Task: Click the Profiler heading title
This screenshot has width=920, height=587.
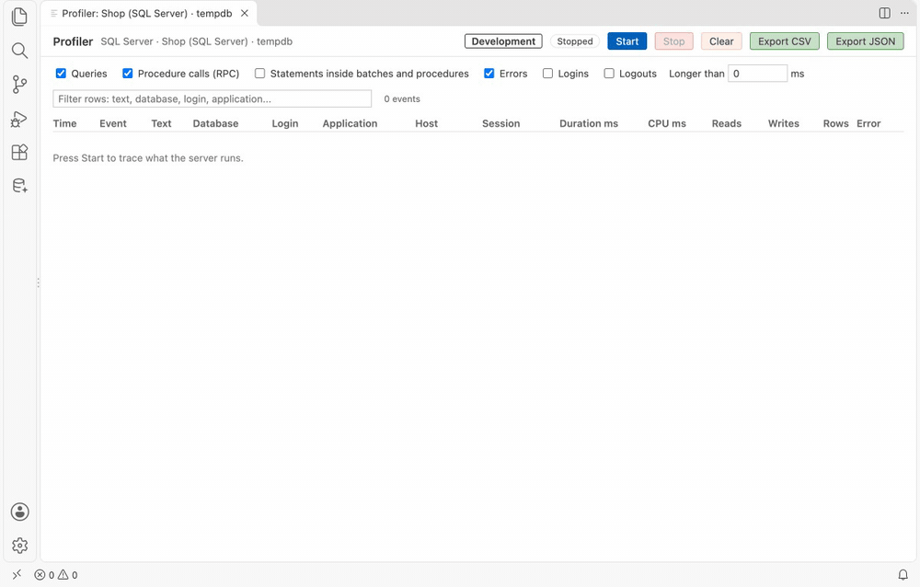Action: 73,41
